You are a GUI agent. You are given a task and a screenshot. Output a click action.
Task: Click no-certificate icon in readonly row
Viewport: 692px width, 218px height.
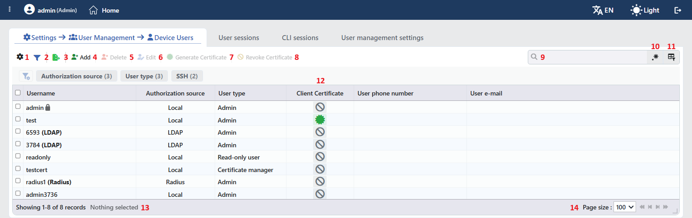(320, 157)
